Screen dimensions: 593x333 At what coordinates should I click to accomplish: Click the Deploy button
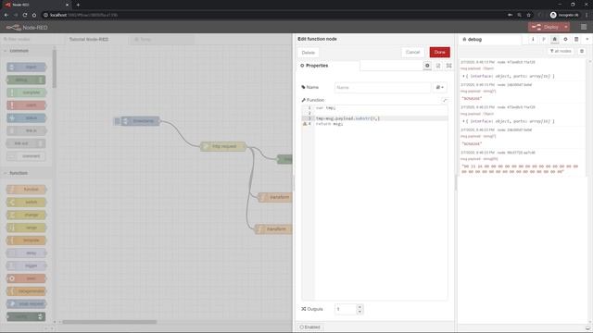pos(545,27)
